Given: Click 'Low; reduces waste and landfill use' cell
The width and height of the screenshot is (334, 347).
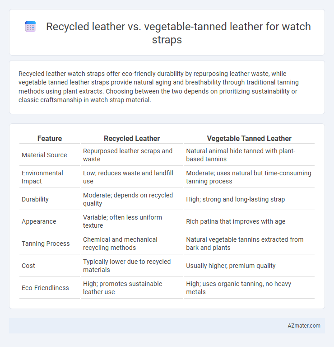Looking at the screenshot, I should point(128,177).
